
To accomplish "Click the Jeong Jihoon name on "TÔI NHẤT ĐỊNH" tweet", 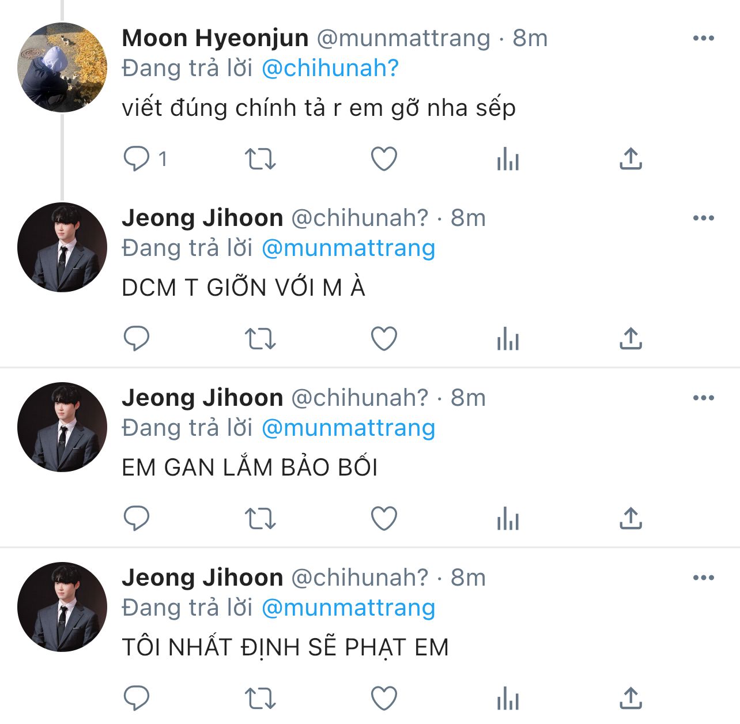I will (202, 578).
